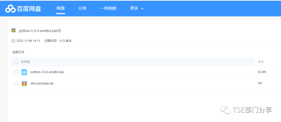The image size is (281, 122).
Task: Click the zip archive icon for site-packages.zip
Action: (x=24, y=83)
